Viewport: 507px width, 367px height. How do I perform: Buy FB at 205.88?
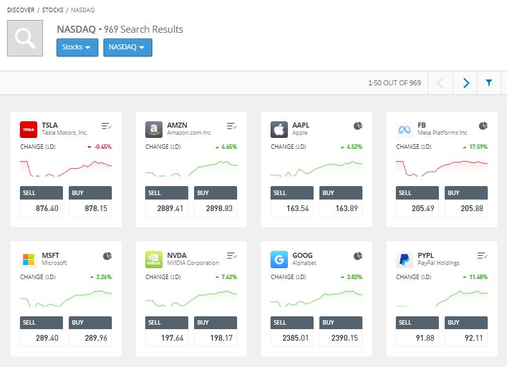(467, 201)
